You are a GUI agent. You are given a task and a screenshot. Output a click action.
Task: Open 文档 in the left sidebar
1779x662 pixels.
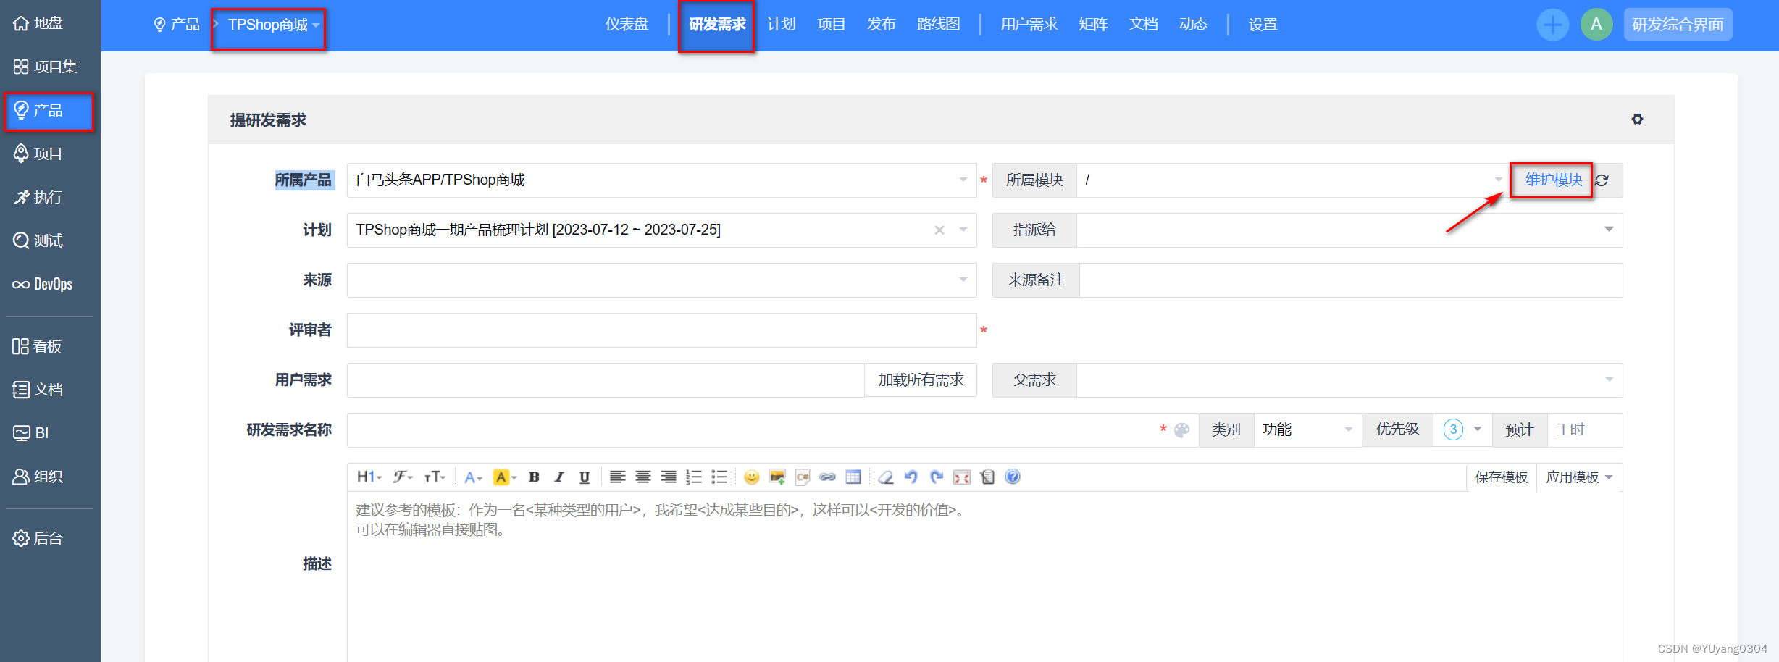(x=38, y=390)
